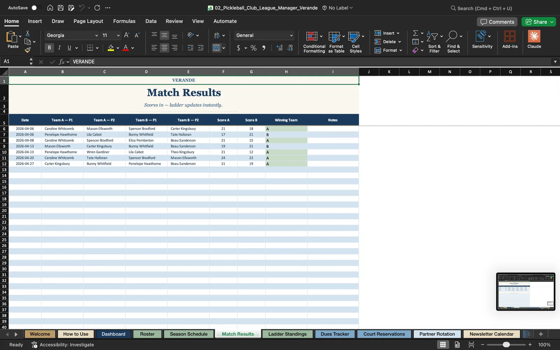560x350 pixels.
Task: Switch to Normal view in status bar
Action: coord(443,344)
